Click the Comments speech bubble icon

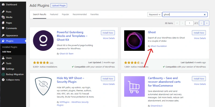click(3, 28)
